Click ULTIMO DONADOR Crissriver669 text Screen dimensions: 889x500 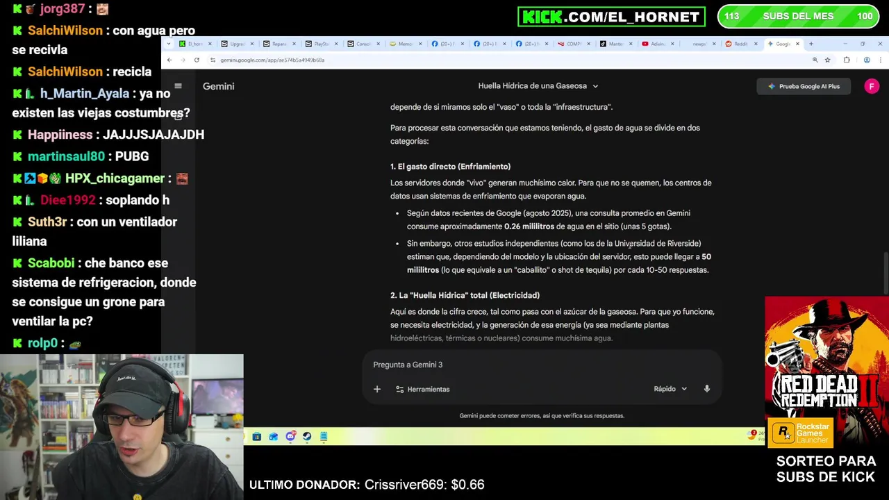click(367, 485)
